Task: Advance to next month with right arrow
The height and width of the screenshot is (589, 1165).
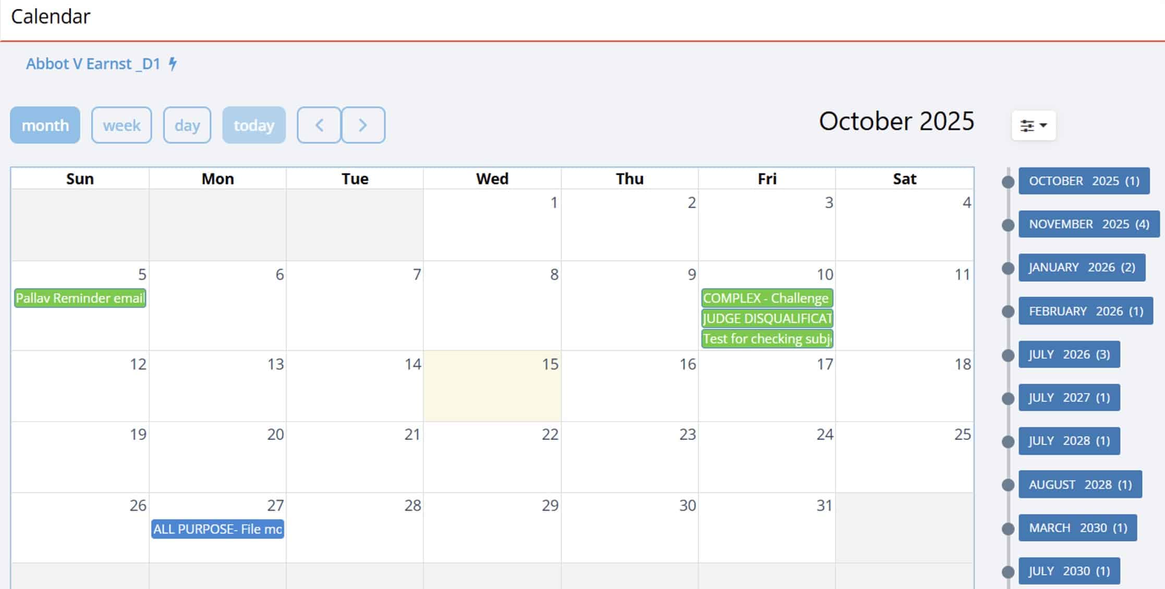Action: [363, 125]
